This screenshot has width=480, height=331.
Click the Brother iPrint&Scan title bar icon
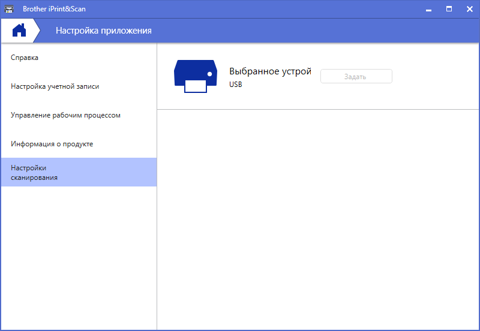(9, 9)
